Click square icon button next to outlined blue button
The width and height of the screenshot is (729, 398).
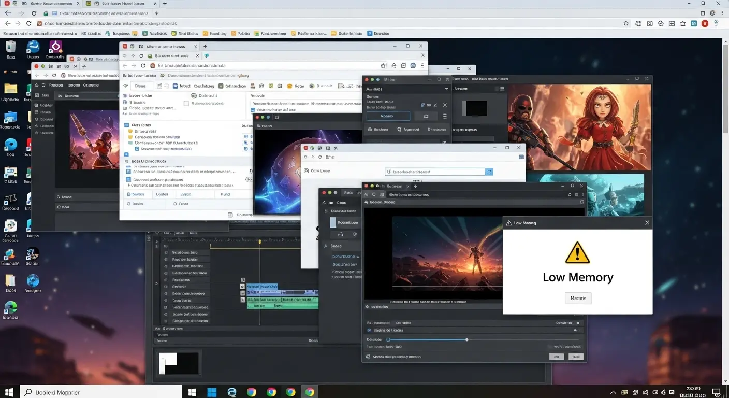[x=426, y=117]
